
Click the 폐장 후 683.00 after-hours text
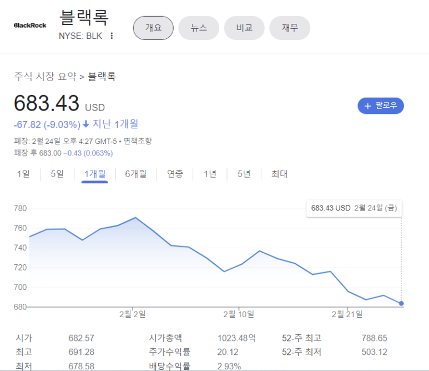pyautogui.click(x=38, y=153)
